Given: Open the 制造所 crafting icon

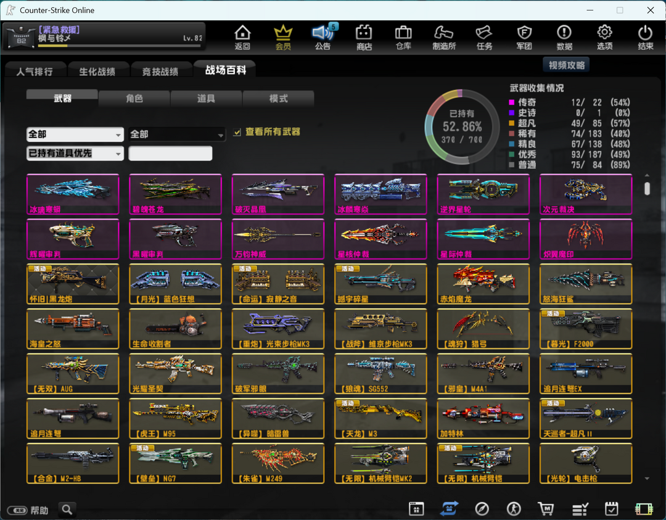Looking at the screenshot, I should tap(444, 38).
